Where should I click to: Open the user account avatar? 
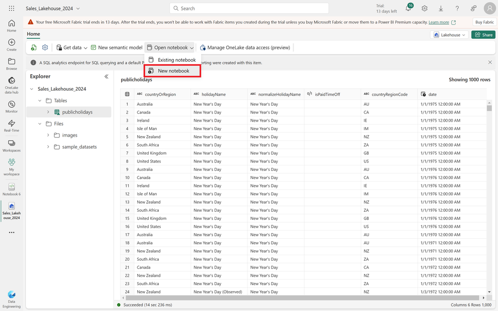point(490,8)
